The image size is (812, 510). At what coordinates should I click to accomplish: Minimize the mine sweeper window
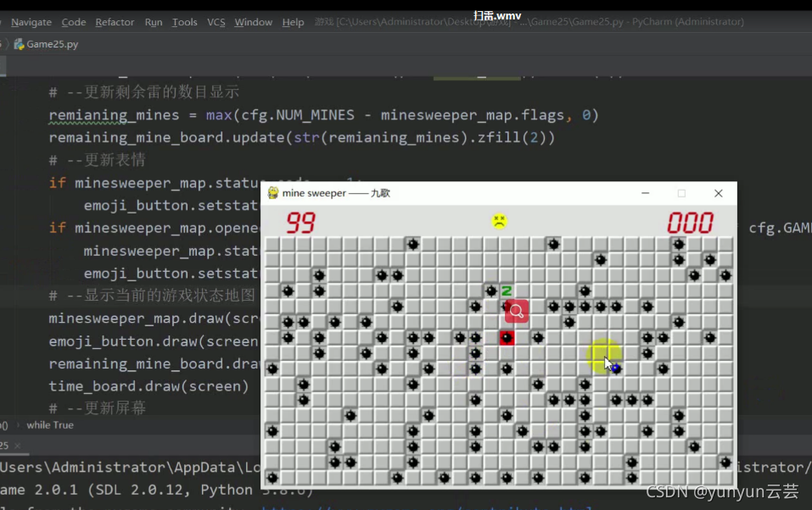645,193
